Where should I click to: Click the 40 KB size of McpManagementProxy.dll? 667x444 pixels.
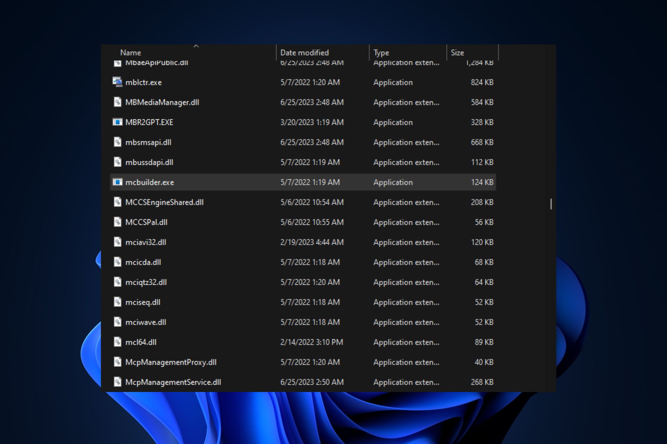(x=484, y=362)
